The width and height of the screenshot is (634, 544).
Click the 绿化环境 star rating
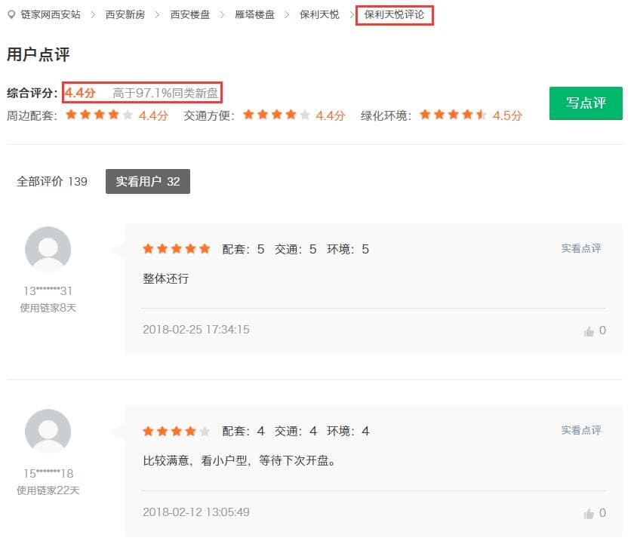point(453,115)
